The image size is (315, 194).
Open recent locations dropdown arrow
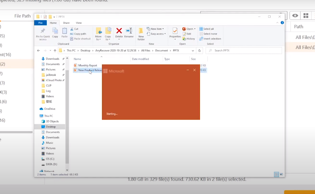coord(50,51)
